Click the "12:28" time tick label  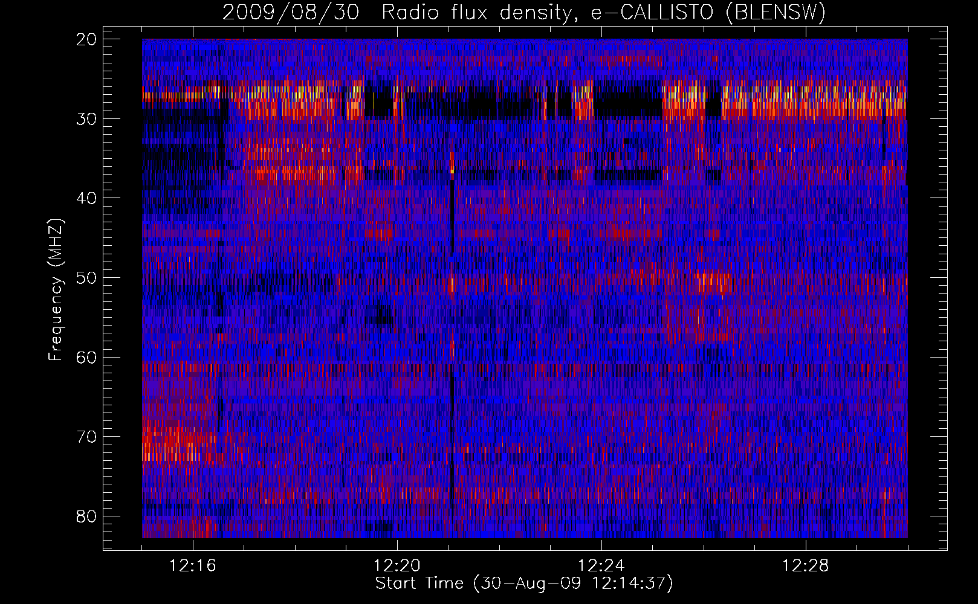pyautogui.click(x=806, y=566)
